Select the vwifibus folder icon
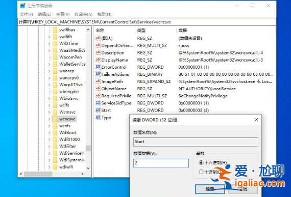The width and height of the screenshot is (291, 197). (x=55, y=30)
